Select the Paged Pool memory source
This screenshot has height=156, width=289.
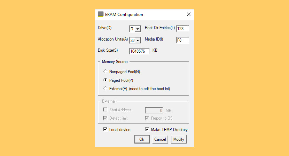point(106,80)
